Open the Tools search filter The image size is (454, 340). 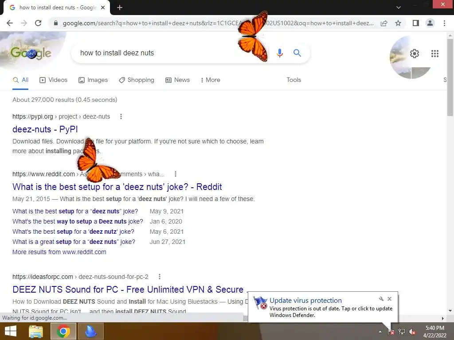tap(294, 80)
